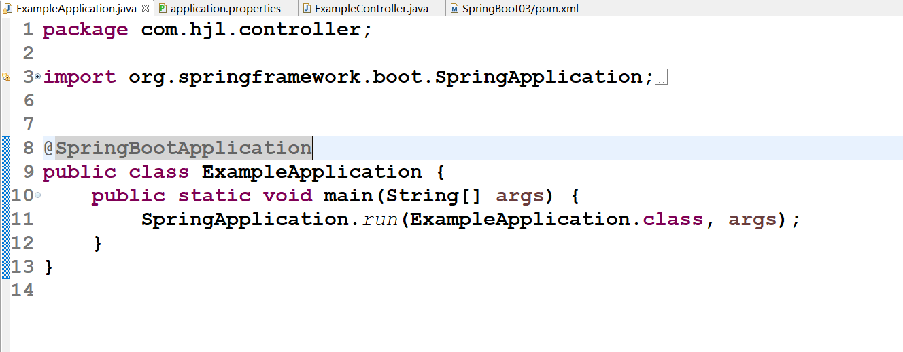Click the italic run method call
The width and height of the screenshot is (903, 352).
click(x=380, y=220)
